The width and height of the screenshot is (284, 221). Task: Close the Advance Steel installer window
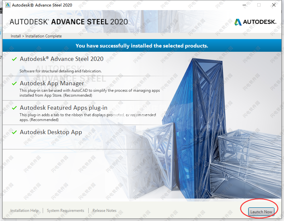(x=274, y=5)
